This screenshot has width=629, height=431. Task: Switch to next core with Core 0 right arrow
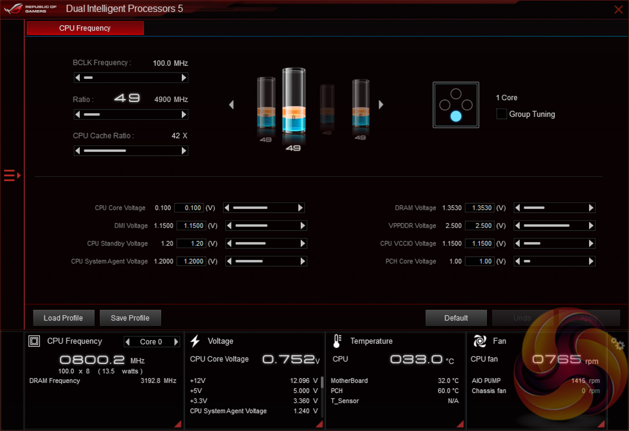[x=176, y=342]
